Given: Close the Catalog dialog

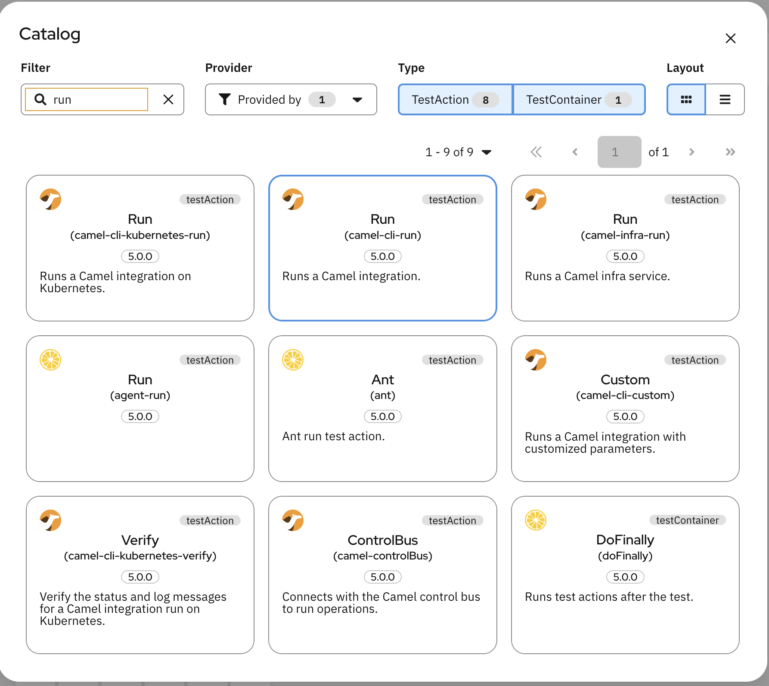Looking at the screenshot, I should (x=730, y=38).
